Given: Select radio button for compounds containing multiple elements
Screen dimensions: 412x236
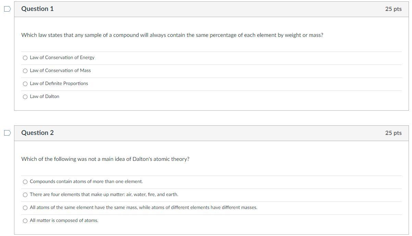Looking at the screenshot, I should (x=25, y=182).
